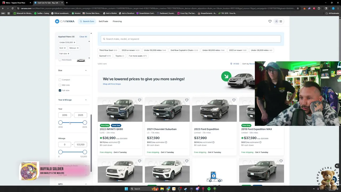This screenshot has height=192, width=341.
Task: Open the 2021 Chevrolet Suburban photo
Action: tap(167, 109)
